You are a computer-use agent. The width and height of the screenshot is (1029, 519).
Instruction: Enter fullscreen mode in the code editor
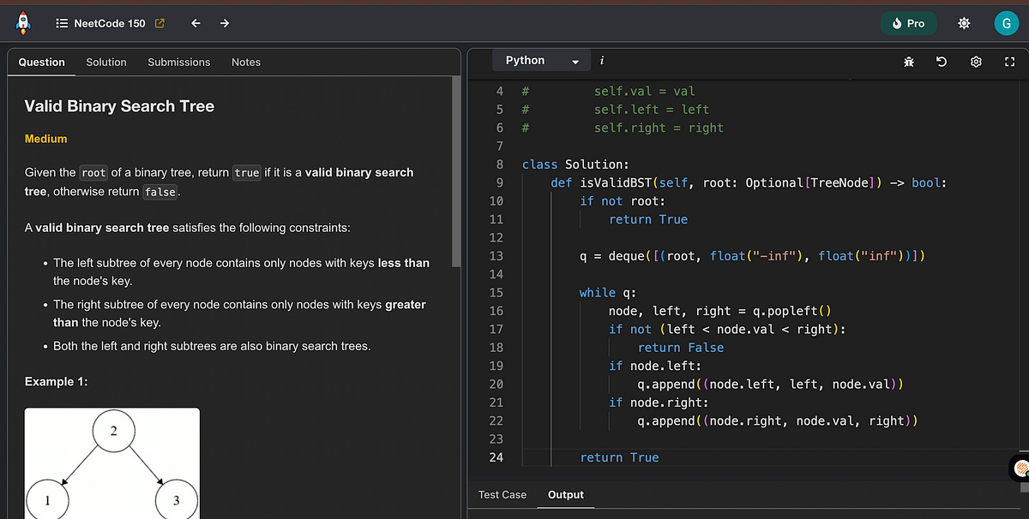pos(1009,62)
